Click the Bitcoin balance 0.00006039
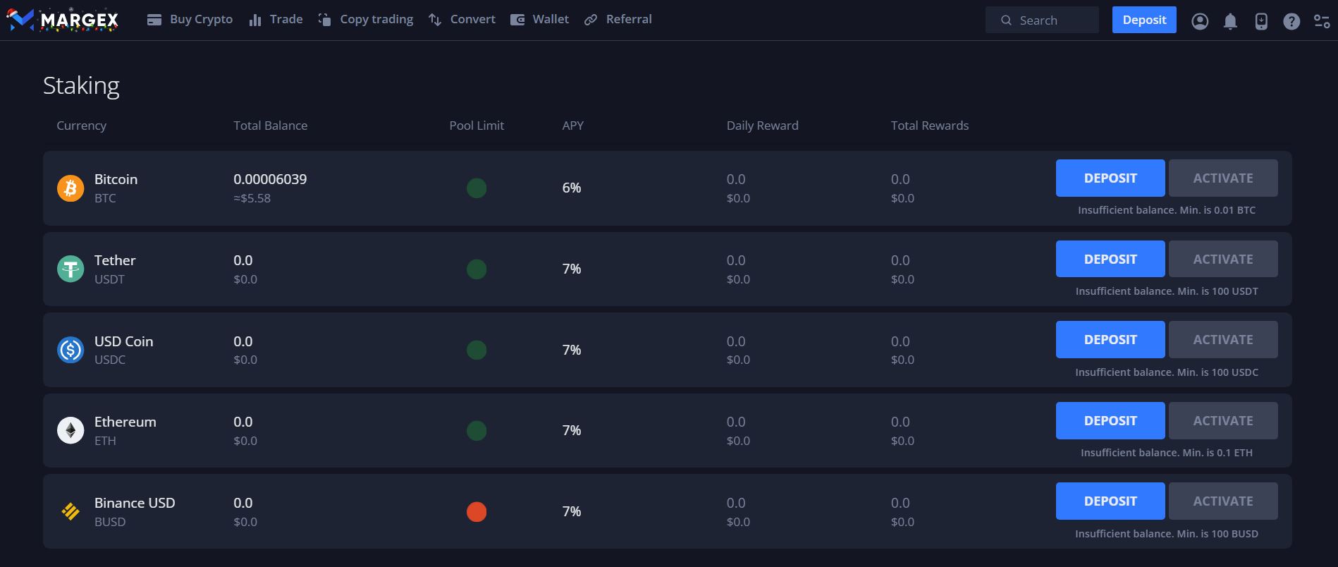The image size is (1338, 567). point(270,179)
